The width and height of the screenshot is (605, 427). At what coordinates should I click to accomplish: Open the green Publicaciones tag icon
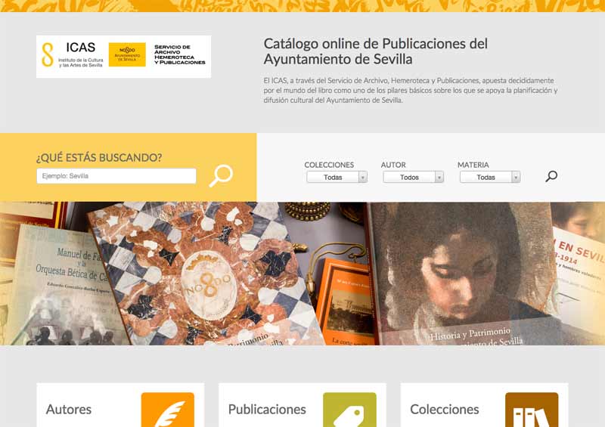tap(349, 410)
